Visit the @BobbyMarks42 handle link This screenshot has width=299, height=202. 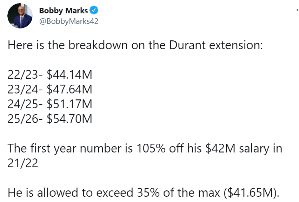coord(69,21)
